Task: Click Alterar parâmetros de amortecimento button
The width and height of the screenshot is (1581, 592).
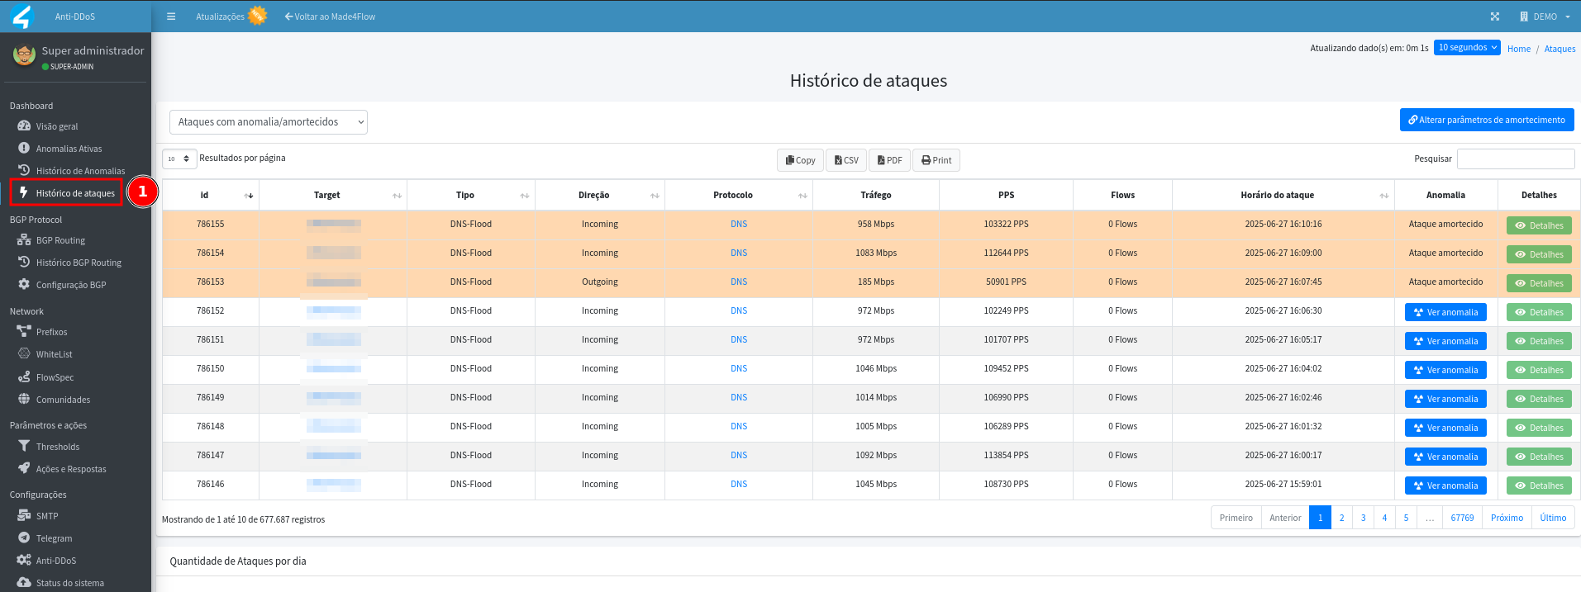Action: click(1487, 120)
